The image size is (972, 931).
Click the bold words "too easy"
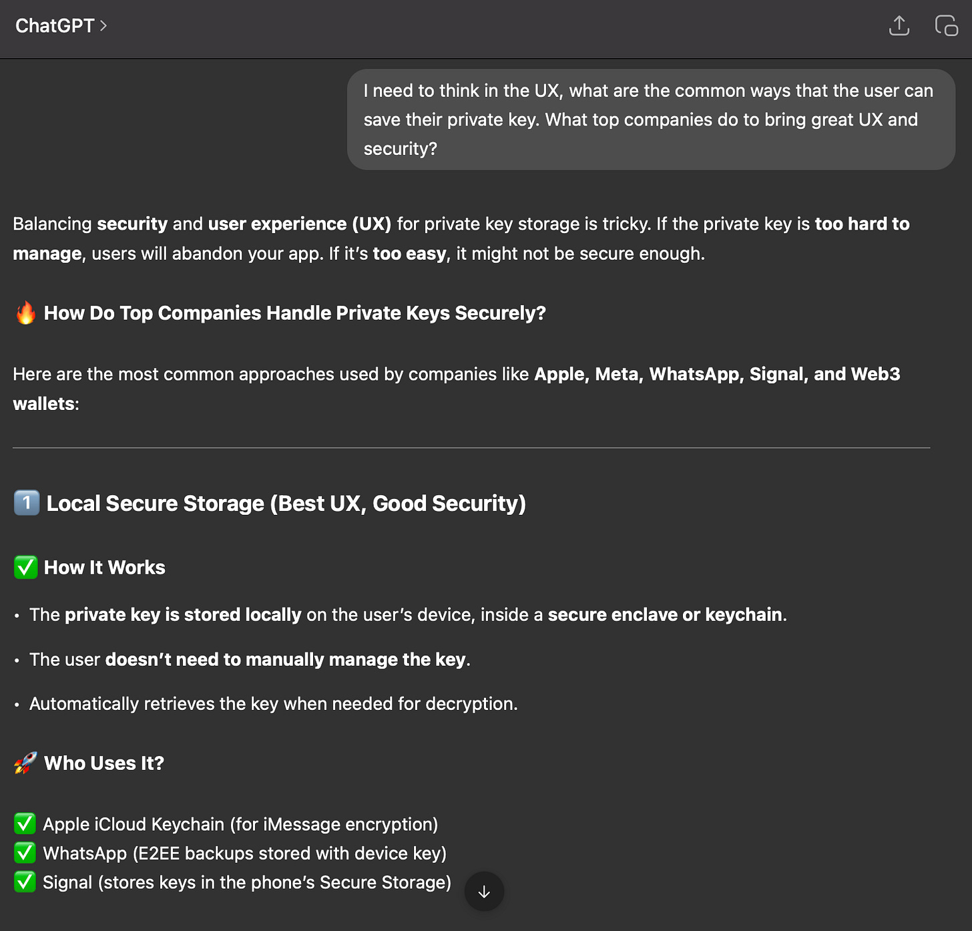(x=409, y=254)
